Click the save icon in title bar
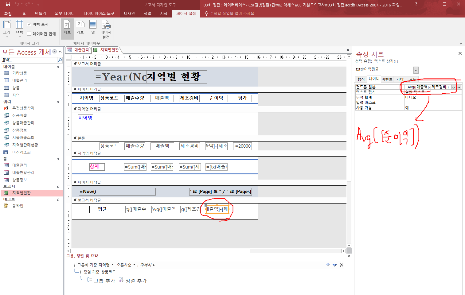This screenshot has height=295, width=465. pyautogui.click(x=8, y=4)
